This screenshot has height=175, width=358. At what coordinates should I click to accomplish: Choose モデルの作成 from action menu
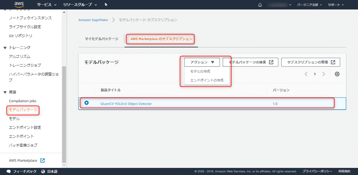(200, 71)
